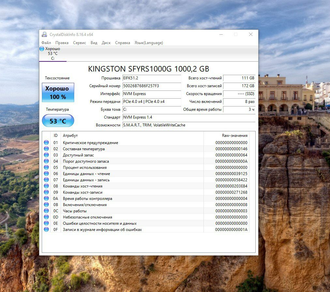Select the row text Доступный запас
Screen dimensions: 330x292
(78, 155)
